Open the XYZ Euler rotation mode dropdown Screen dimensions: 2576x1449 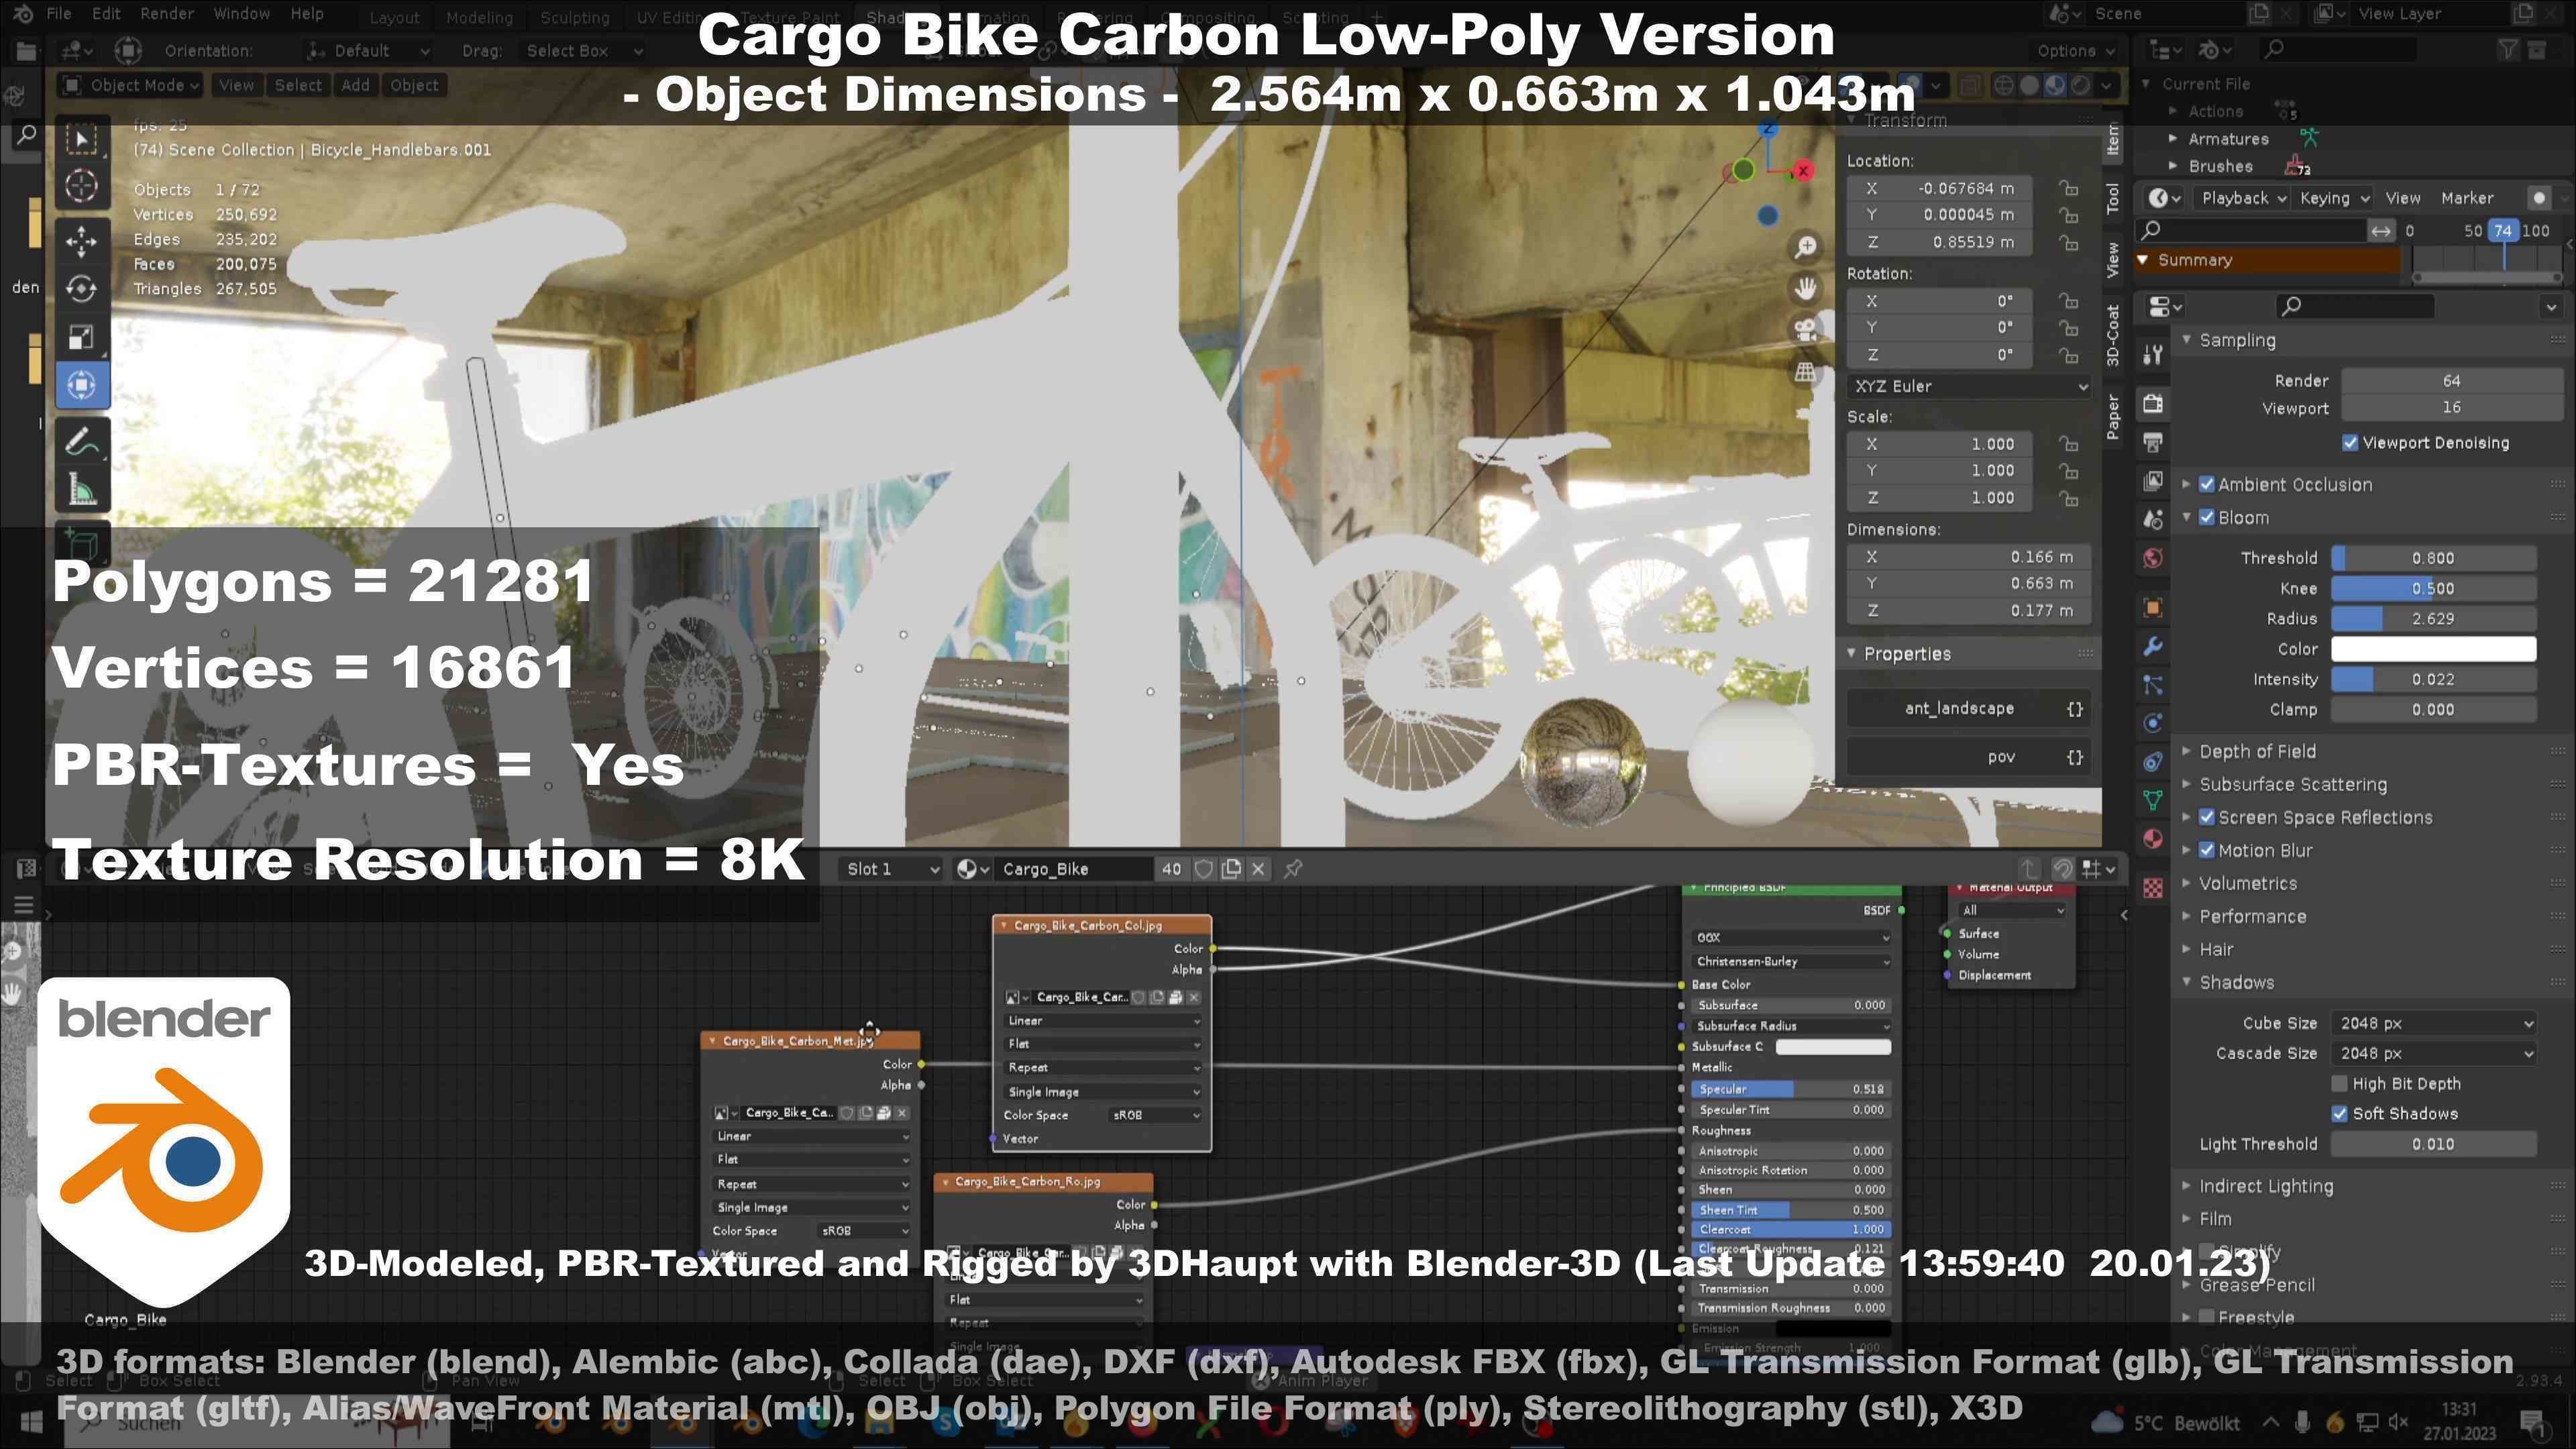[x=1969, y=386]
